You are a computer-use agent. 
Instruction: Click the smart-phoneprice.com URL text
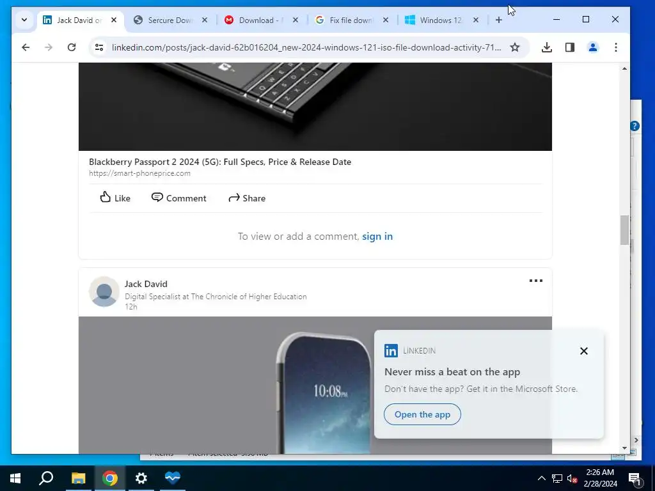click(139, 173)
